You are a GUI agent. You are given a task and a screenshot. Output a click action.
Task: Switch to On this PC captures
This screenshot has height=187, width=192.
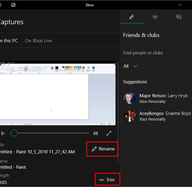(9, 41)
